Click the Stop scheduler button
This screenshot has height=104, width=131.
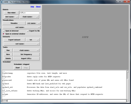click(26, 68)
